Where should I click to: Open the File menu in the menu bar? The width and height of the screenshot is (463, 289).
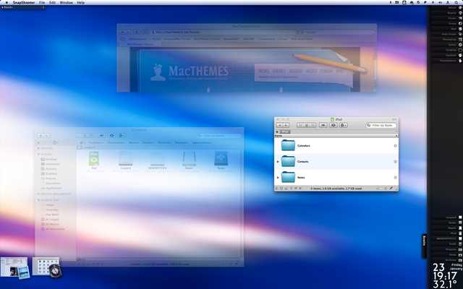coord(42,2)
